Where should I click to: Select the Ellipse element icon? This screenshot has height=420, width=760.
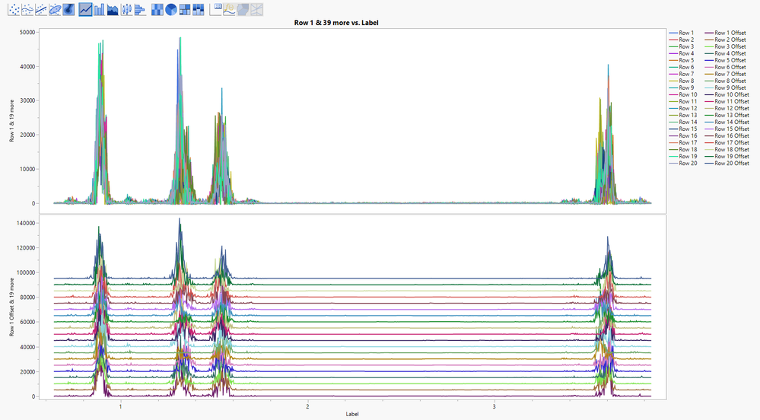click(x=53, y=9)
